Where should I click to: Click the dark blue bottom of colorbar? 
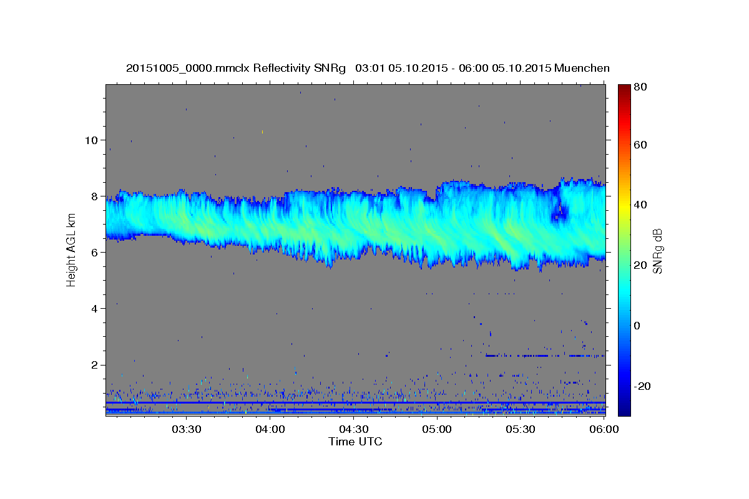[x=624, y=410]
